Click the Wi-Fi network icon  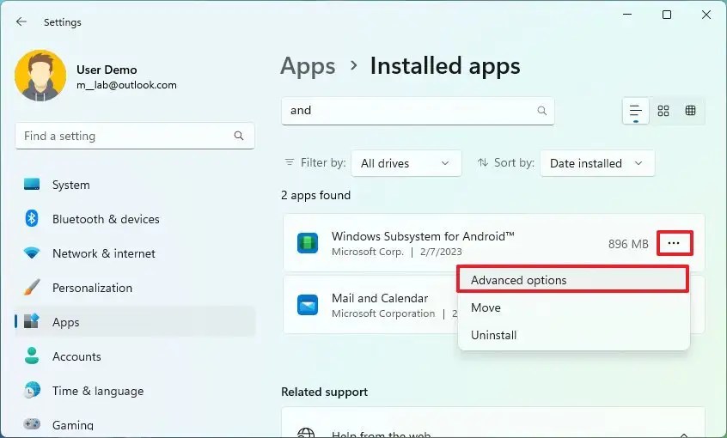point(32,253)
